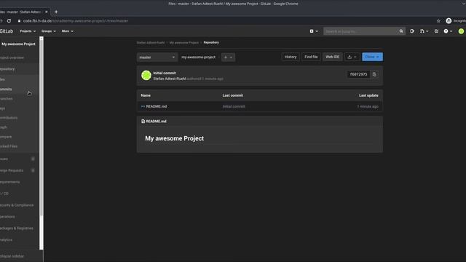Open the Issues icon in top navbar

[412, 31]
